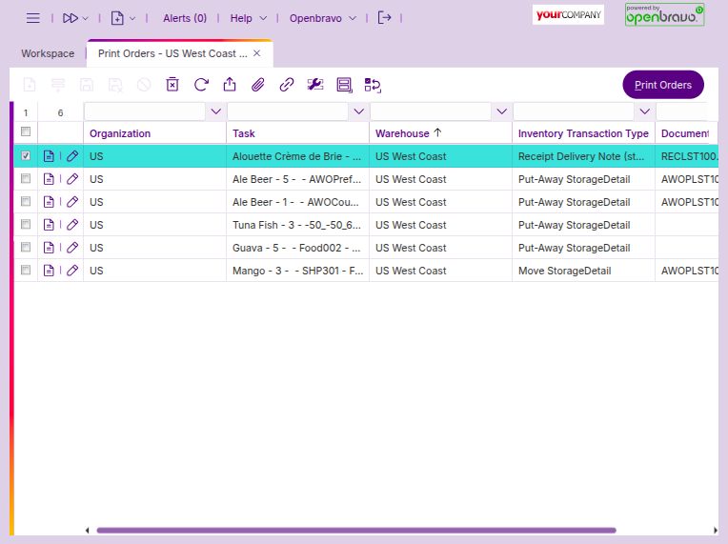
Task: Switch to the Workspace tab
Action: tap(48, 53)
